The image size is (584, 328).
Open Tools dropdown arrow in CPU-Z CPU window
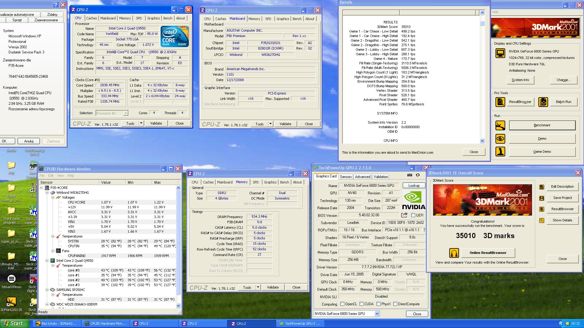141,123
